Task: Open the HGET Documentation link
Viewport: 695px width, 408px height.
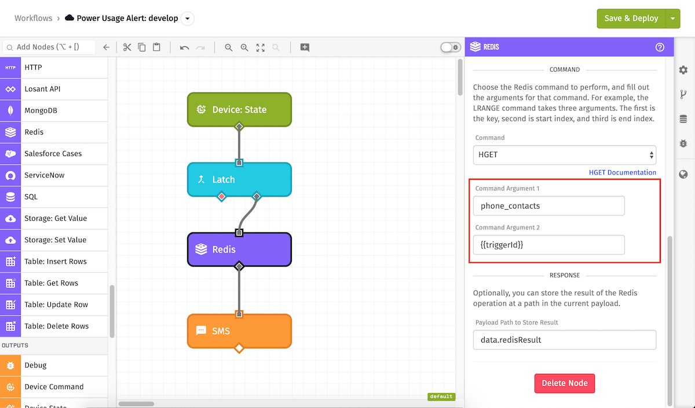Action: [623, 172]
